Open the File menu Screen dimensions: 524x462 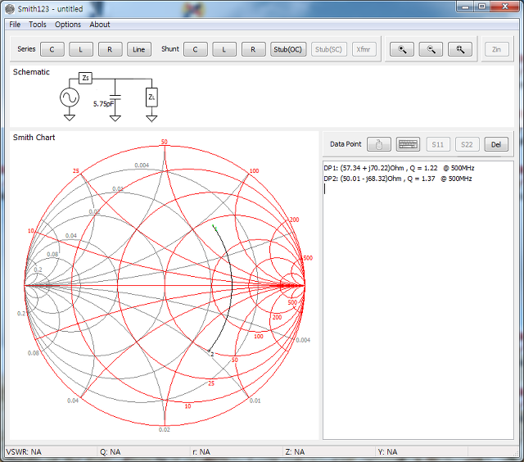click(x=15, y=25)
